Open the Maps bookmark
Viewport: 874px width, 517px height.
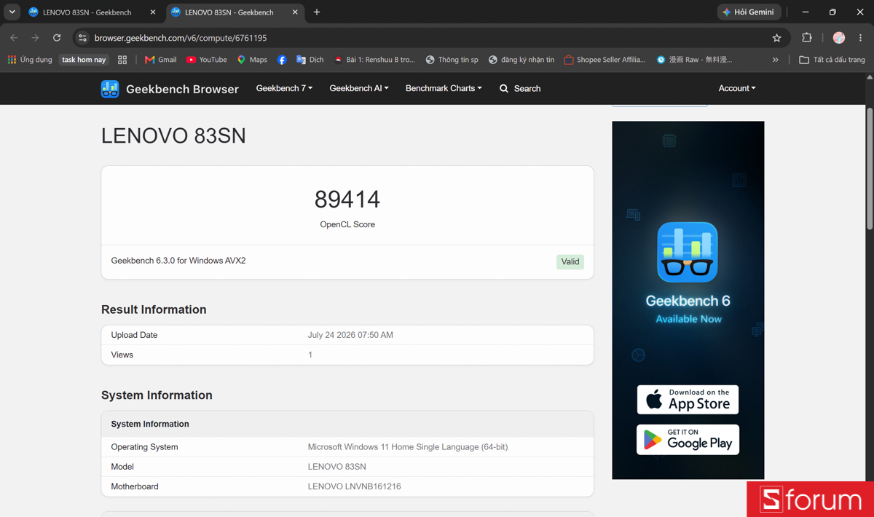[x=252, y=60]
